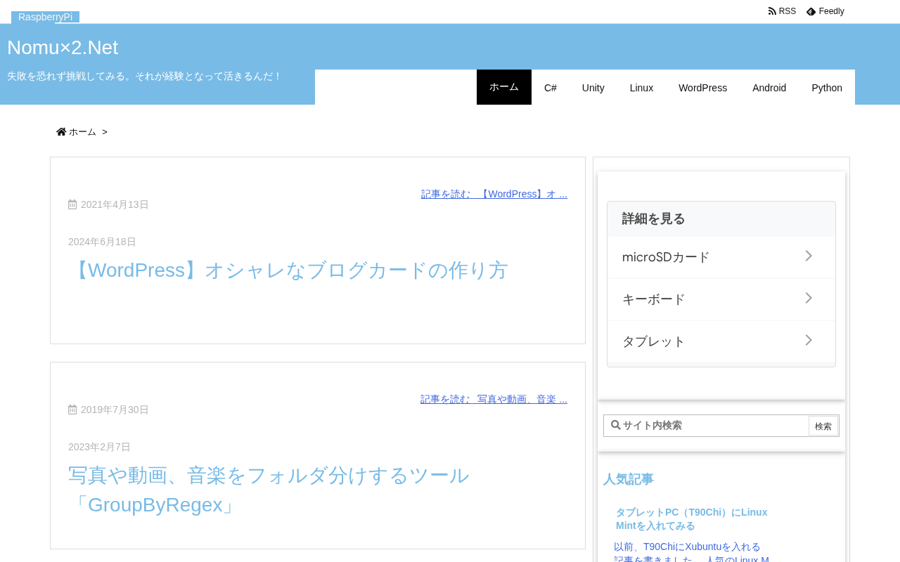
Task: Click the Feedly icon
Action: (x=811, y=11)
